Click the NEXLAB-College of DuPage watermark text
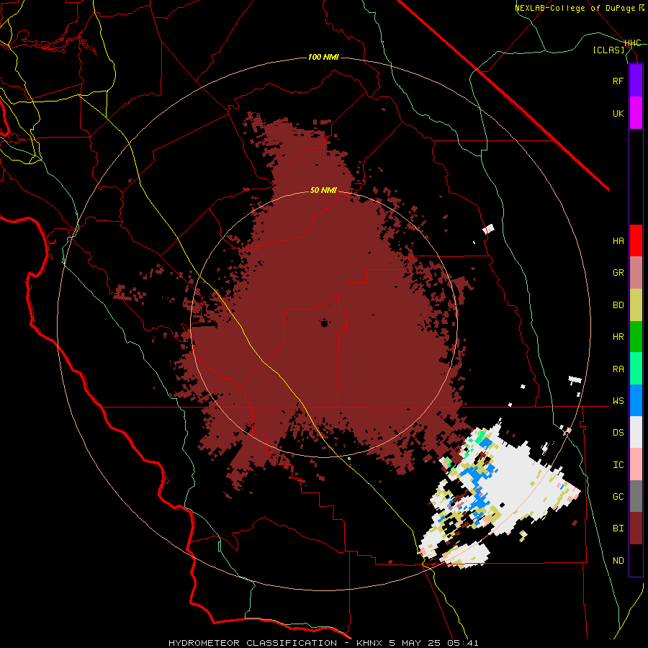This screenshot has height=648, width=648. [575, 8]
